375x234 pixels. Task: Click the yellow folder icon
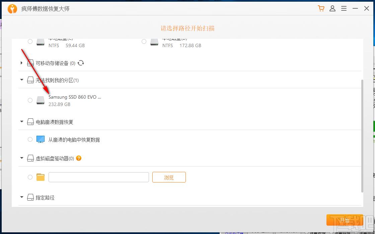41,177
